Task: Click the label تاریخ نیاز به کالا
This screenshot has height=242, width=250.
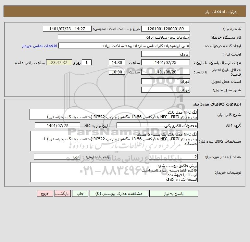Action: pyautogui.click(x=96, y=126)
